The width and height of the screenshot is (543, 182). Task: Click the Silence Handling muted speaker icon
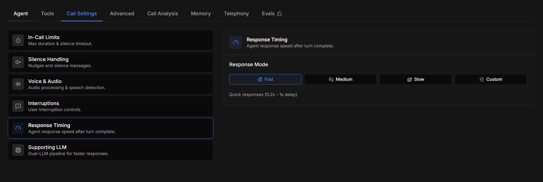pyautogui.click(x=18, y=62)
